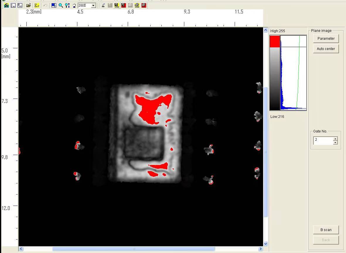Click the red high-threshold color band
346x253 pixels.
coord(275,41)
